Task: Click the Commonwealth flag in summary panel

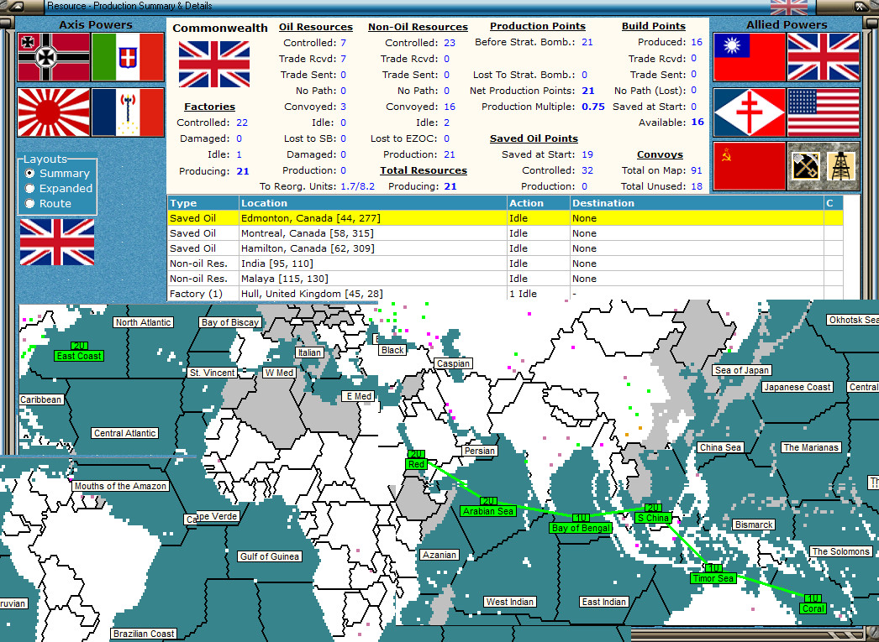Action: 214,64
